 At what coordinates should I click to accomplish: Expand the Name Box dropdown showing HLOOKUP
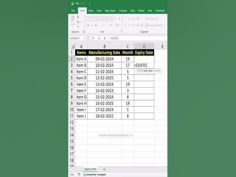point(84,38)
